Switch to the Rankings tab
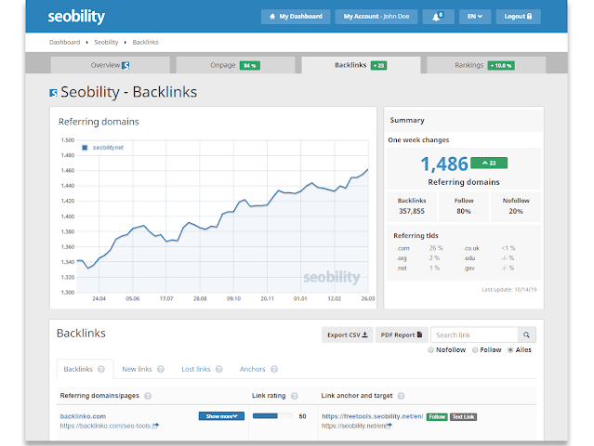This screenshot has height=446, width=594. (x=486, y=65)
